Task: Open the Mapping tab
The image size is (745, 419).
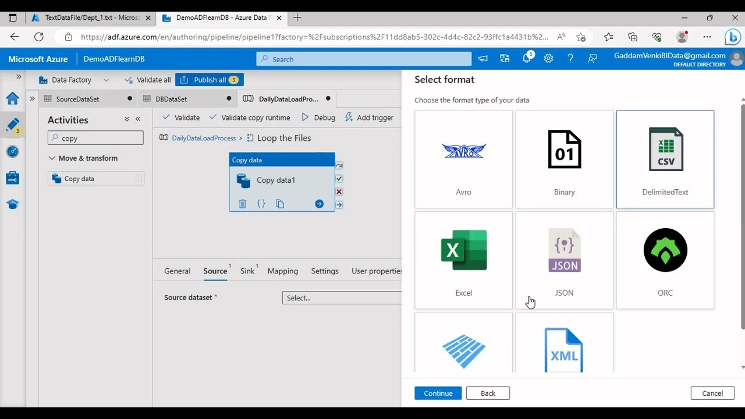Action: [x=282, y=271]
